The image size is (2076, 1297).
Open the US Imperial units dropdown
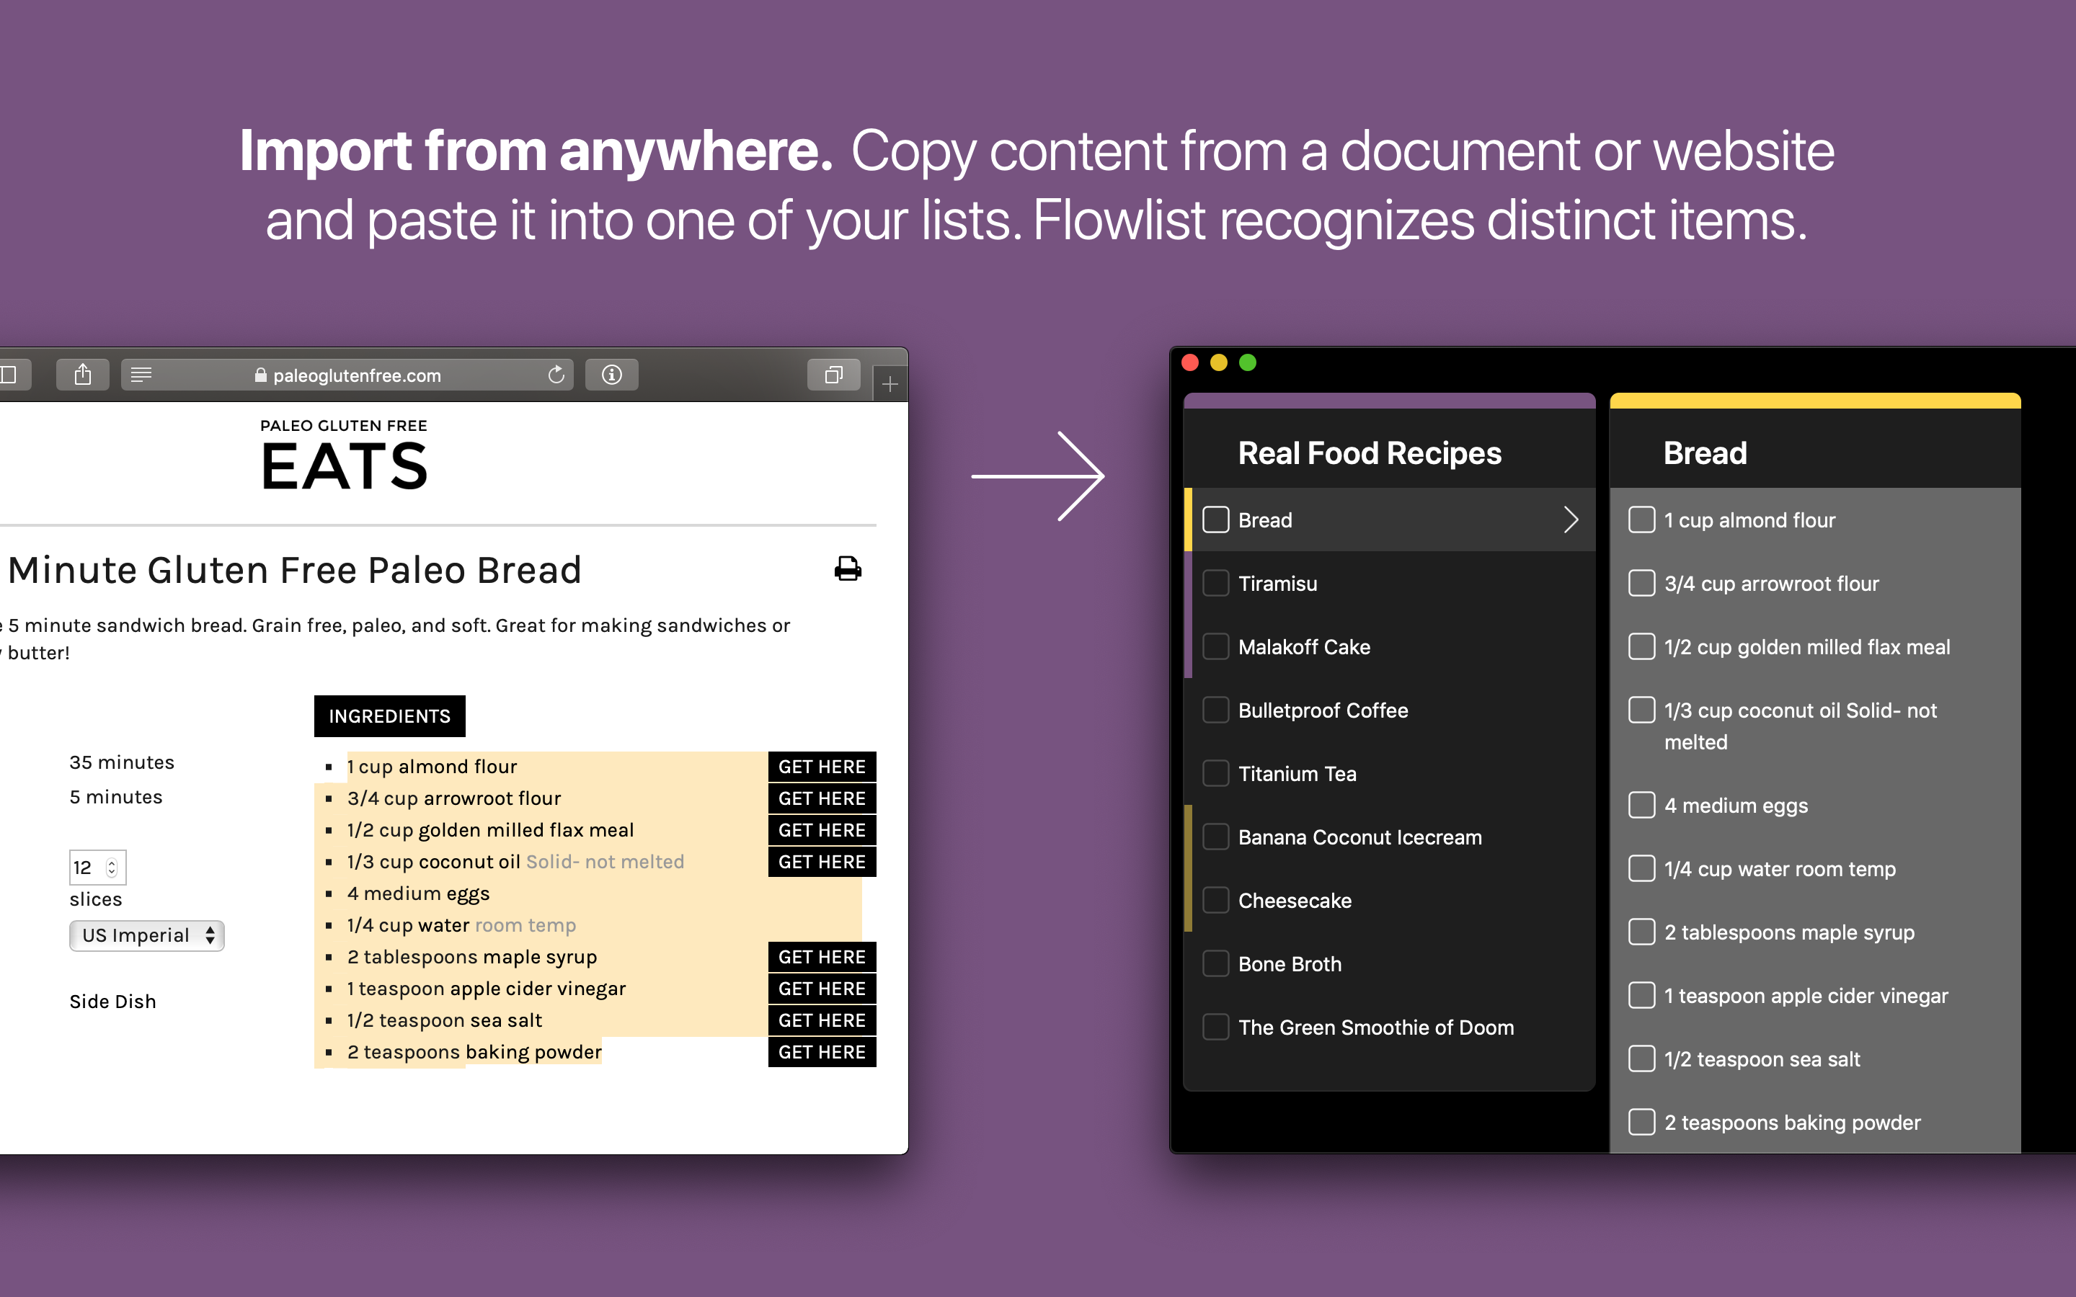pyautogui.click(x=147, y=936)
